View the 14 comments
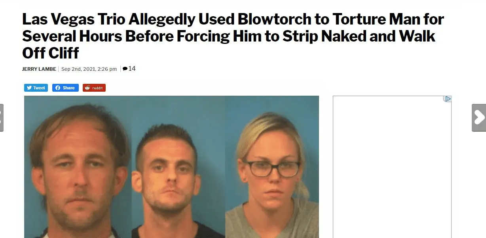Image resolution: width=486 pixels, height=238 pixels. pos(129,69)
